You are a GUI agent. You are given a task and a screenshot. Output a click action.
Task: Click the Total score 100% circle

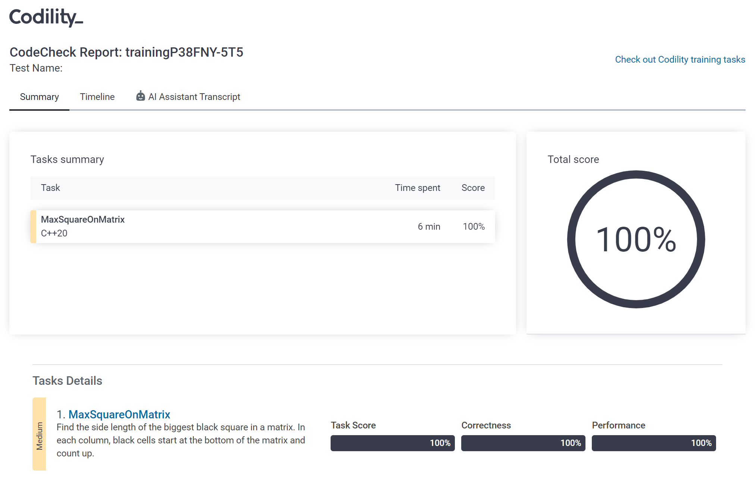click(636, 239)
